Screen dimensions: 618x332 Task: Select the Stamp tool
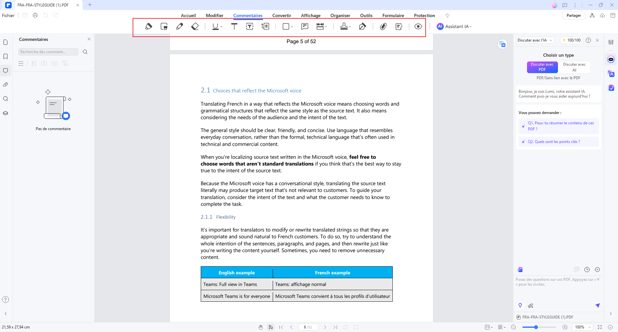coord(344,26)
